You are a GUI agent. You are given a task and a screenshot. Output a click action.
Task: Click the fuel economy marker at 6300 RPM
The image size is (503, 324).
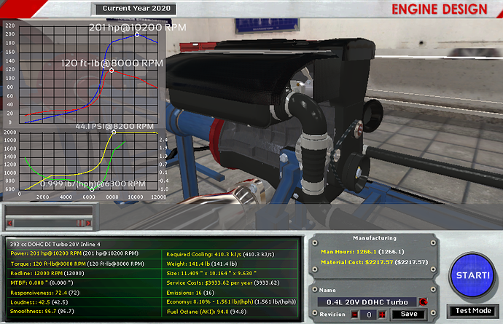tap(92, 190)
